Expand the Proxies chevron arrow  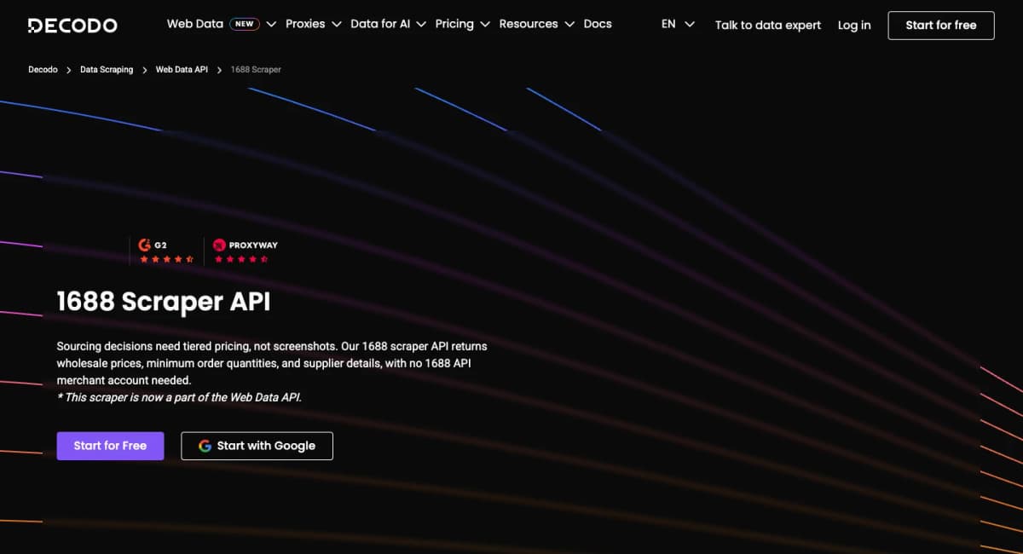pyautogui.click(x=337, y=25)
